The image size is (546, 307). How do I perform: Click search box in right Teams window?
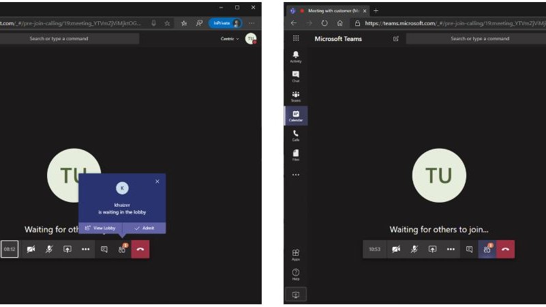coord(476,38)
